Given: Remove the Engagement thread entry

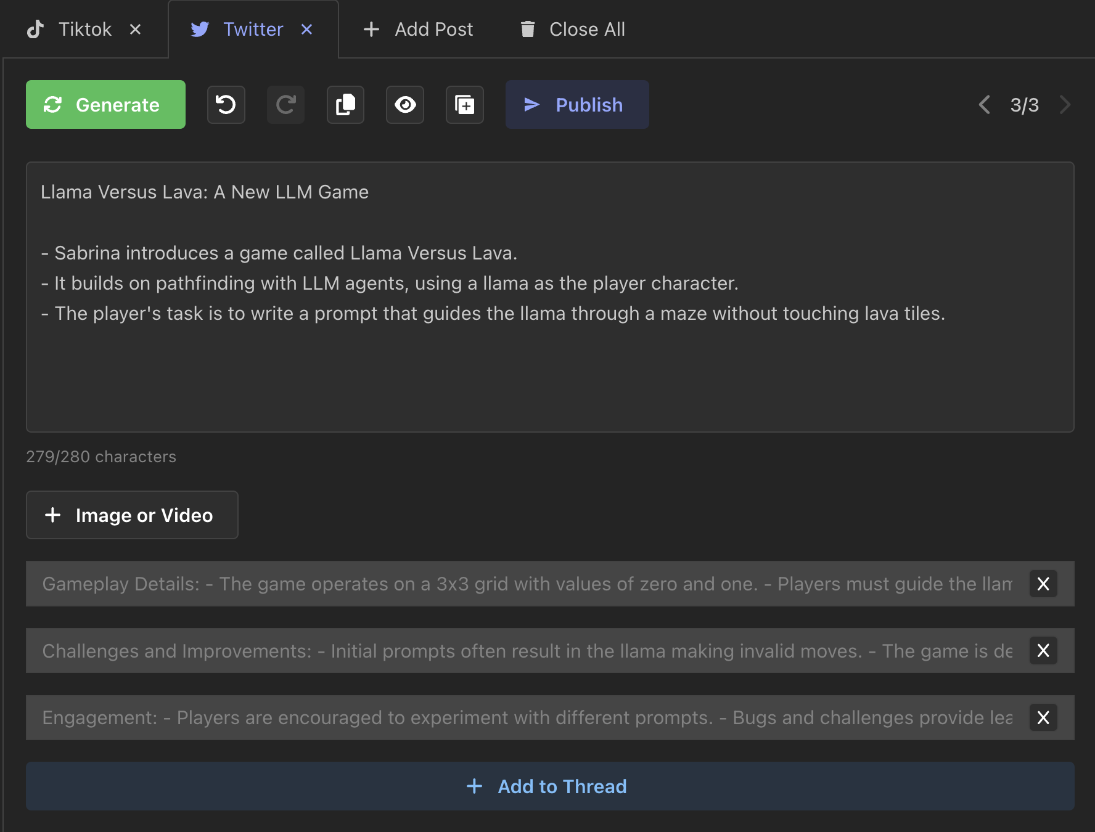Looking at the screenshot, I should pyautogui.click(x=1043, y=717).
